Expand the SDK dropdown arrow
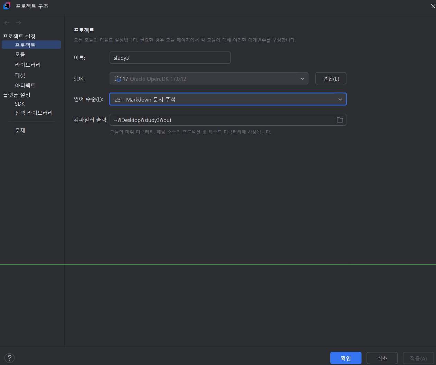This screenshot has height=365, width=436. 302,79
